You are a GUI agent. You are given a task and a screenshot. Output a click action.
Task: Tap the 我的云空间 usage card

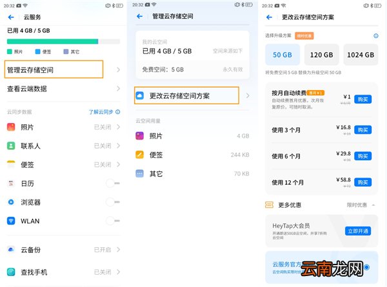pos(192,55)
